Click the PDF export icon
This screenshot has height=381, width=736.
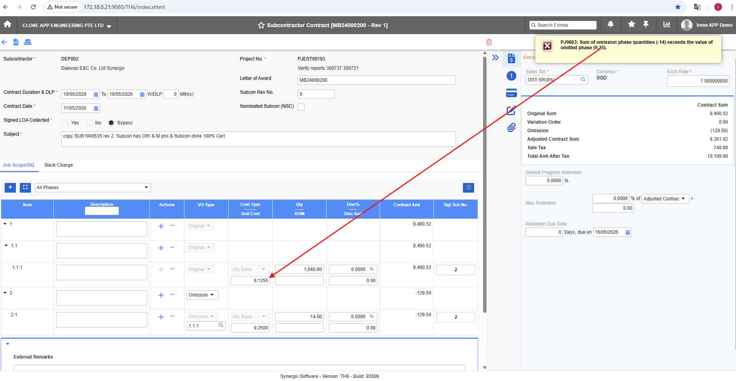[16, 42]
